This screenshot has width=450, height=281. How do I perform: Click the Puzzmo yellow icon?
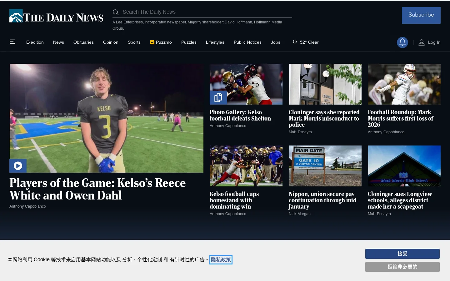(152, 42)
